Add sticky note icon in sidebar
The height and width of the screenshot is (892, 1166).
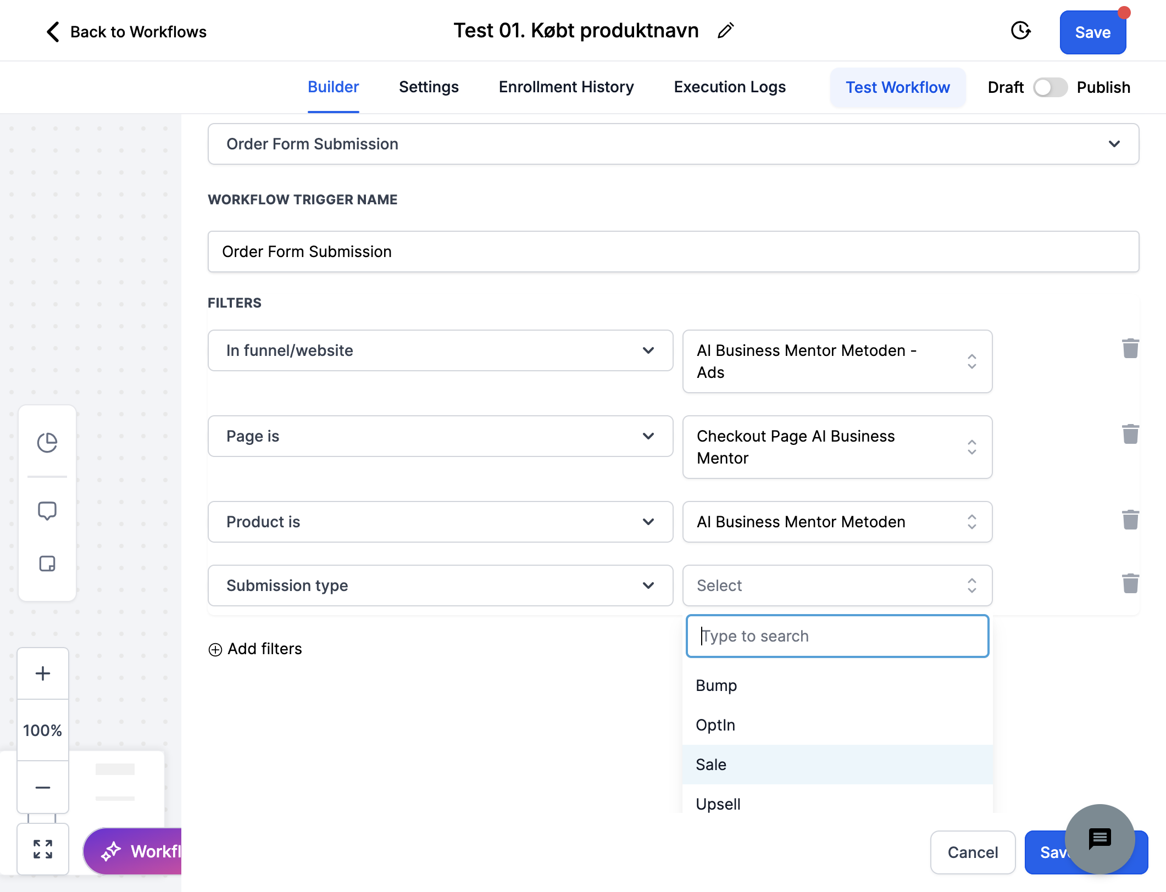47,564
